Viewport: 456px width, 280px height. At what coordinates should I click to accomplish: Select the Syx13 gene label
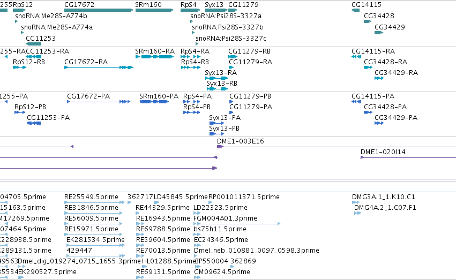[x=214, y=5]
